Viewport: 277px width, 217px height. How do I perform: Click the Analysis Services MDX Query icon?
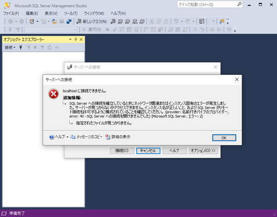[120, 21]
